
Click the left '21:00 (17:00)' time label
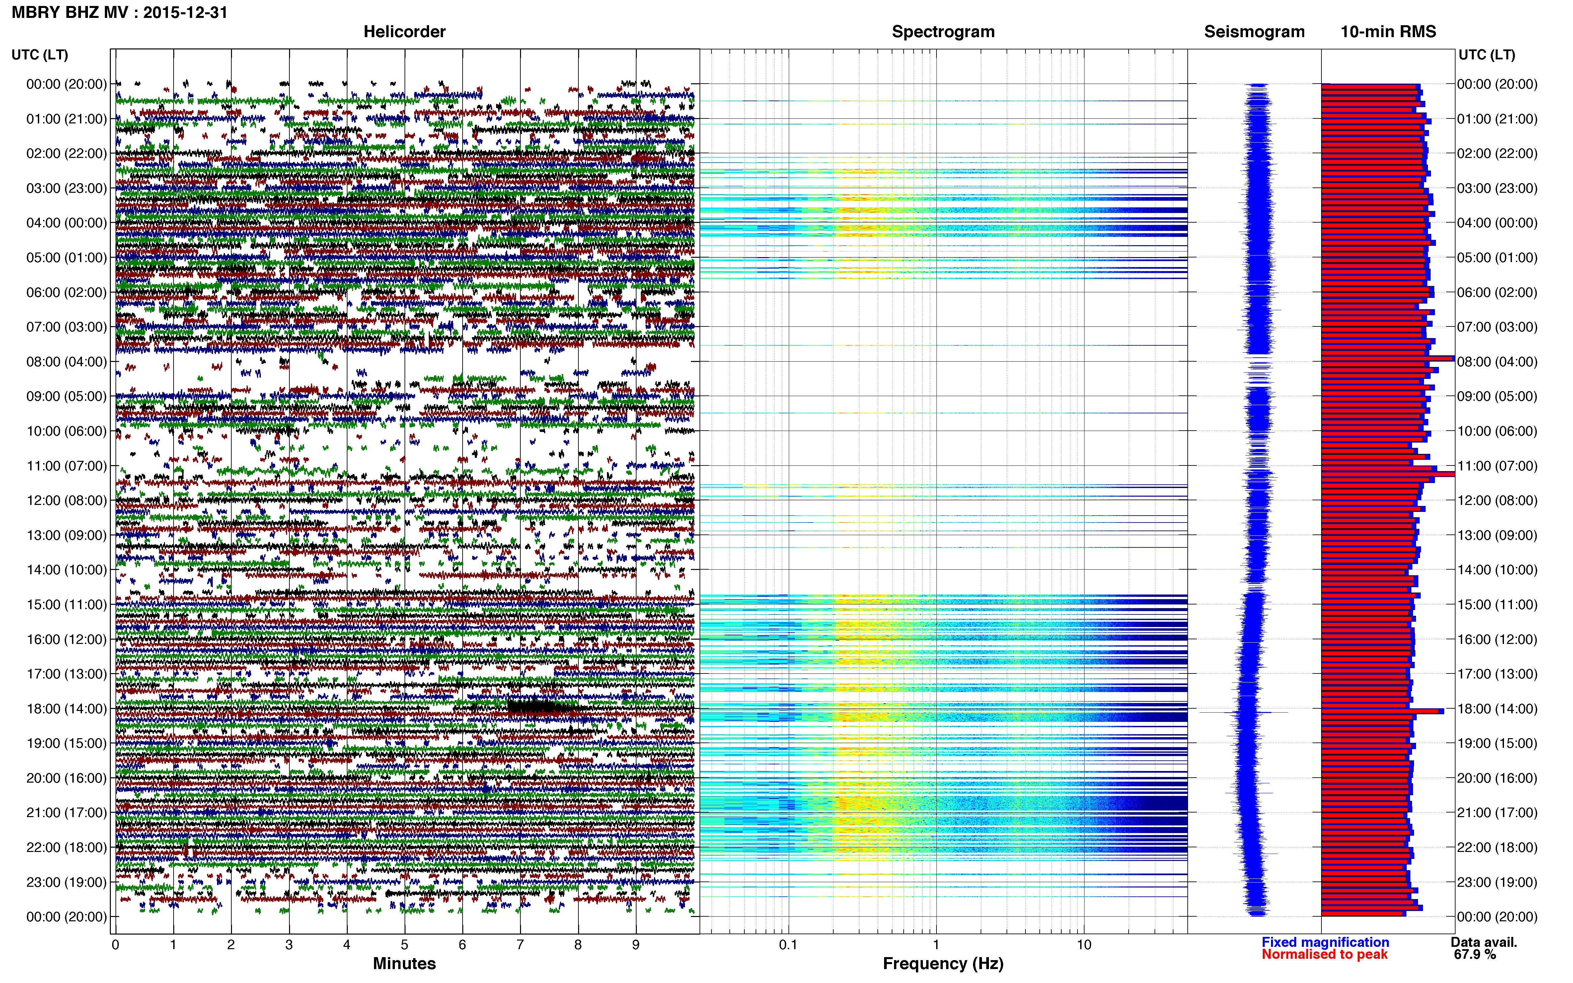point(66,813)
